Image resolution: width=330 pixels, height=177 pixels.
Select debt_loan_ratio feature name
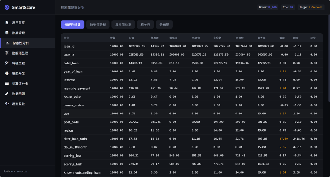coord(75,139)
